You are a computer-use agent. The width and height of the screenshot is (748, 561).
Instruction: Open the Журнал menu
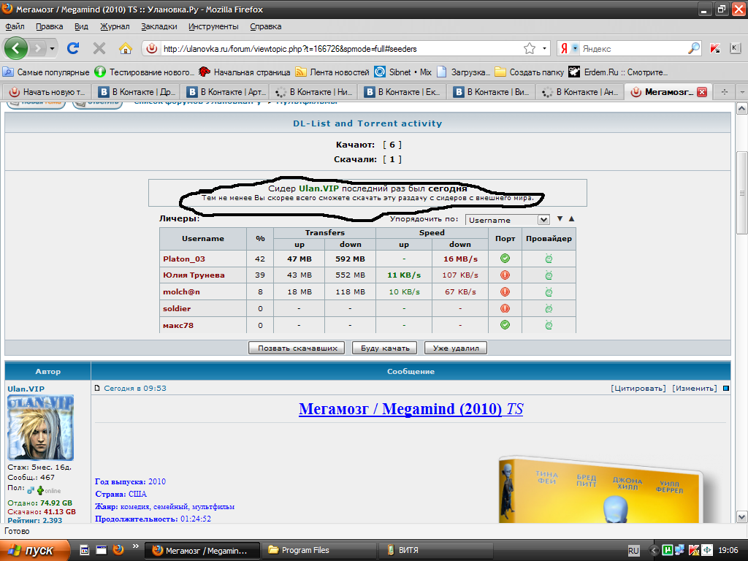(115, 27)
